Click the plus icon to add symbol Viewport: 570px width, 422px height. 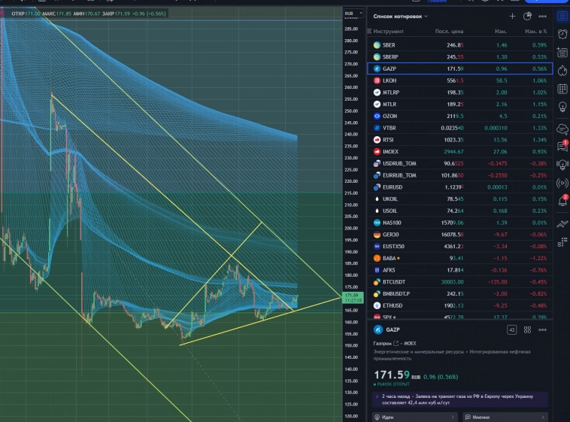tap(513, 16)
